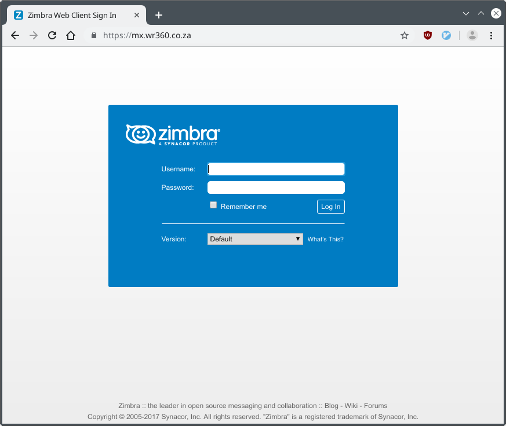This screenshot has width=506, height=426.
Task: Open the Wiki link in footer
Action: (351, 406)
